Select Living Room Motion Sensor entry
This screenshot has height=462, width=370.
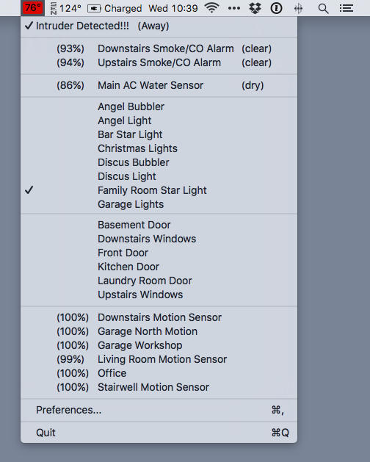[x=159, y=359]
